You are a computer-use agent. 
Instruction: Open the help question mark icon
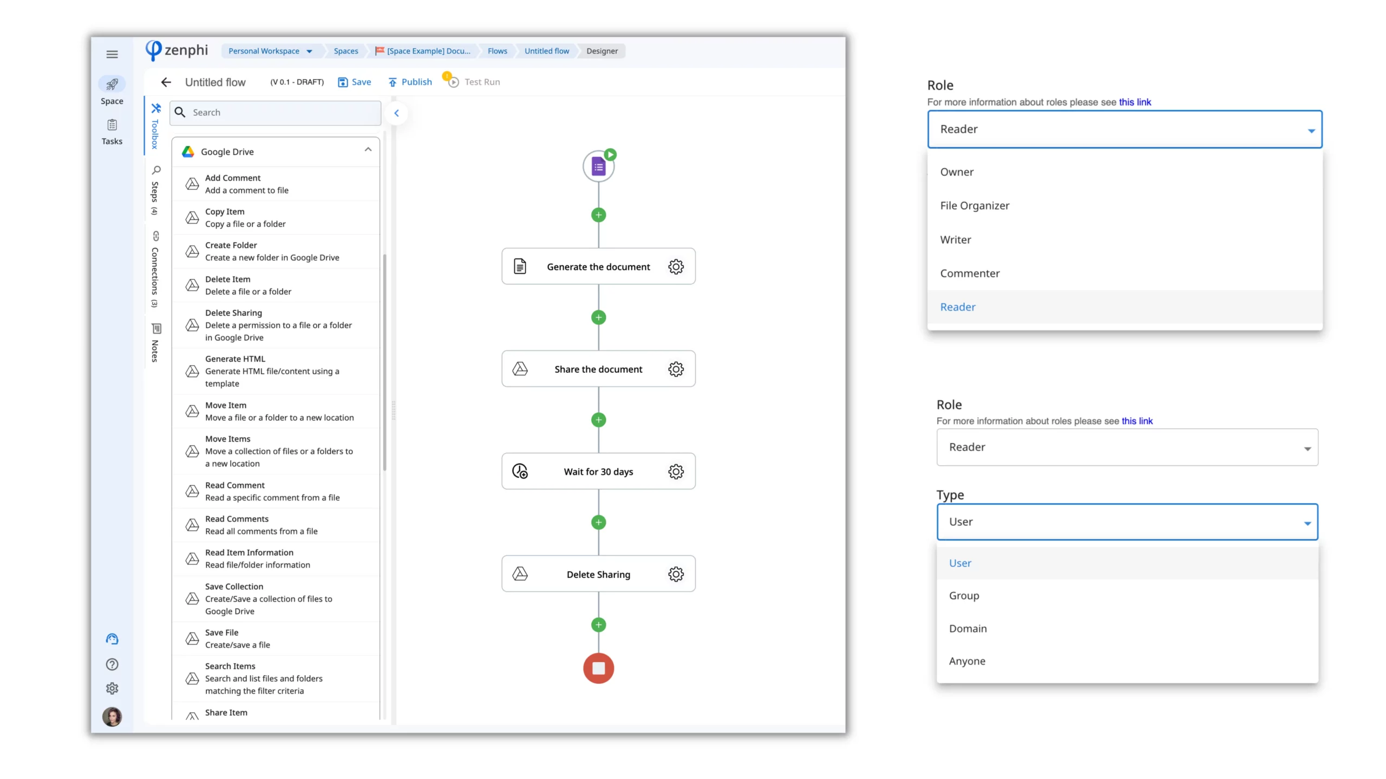pyautogui.click(x=112, y=664)
